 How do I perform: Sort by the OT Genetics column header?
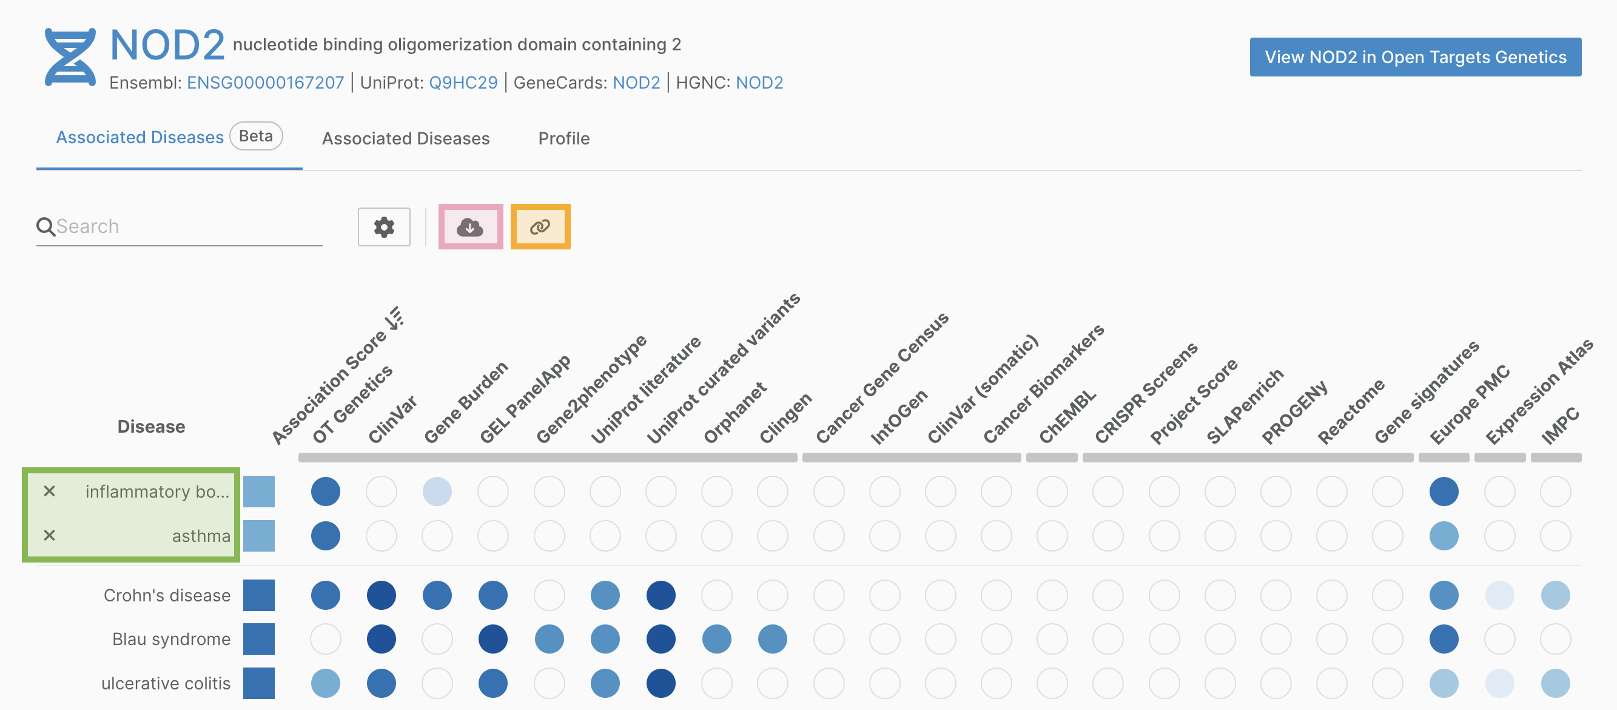(x=352, y=405)
